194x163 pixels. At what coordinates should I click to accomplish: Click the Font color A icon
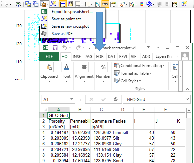(x=66, y=67)
